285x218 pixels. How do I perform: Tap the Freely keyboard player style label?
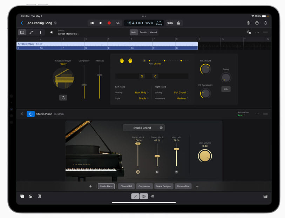[63, 64]
